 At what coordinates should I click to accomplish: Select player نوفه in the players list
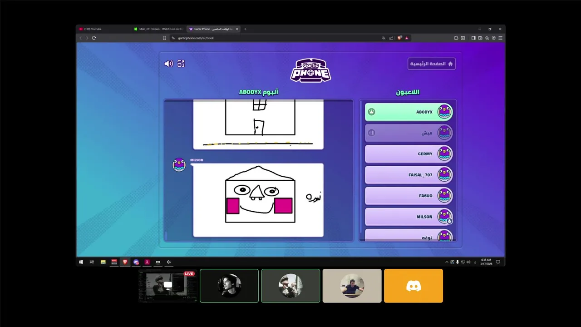(x=409, y=235)
